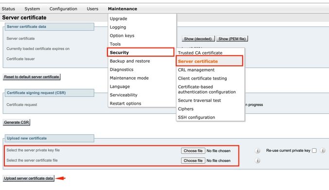Reset to default server certificate
The width and height of the screenshot is (329, 190).
point(32,77)
